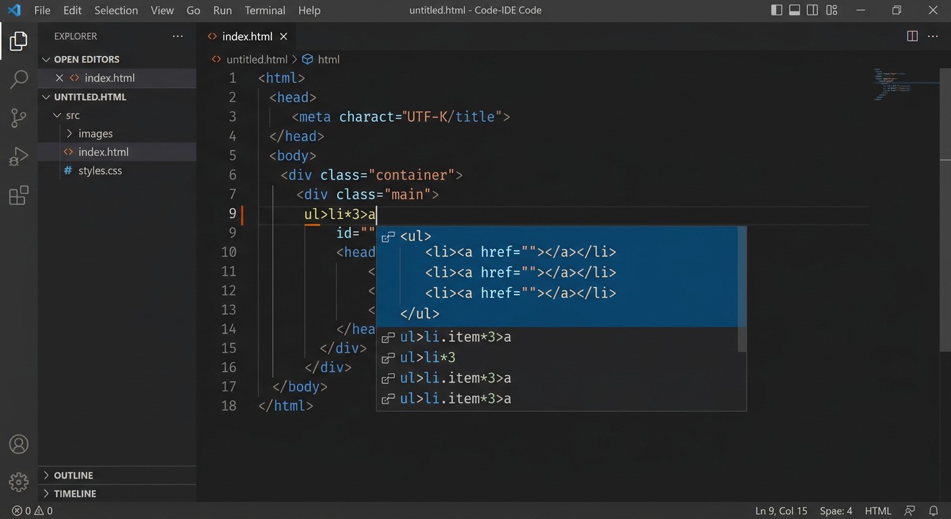Viewport: 951px width, 519px height.
Task: Click the <body> tag on line 5
Action: coord(292,155)
